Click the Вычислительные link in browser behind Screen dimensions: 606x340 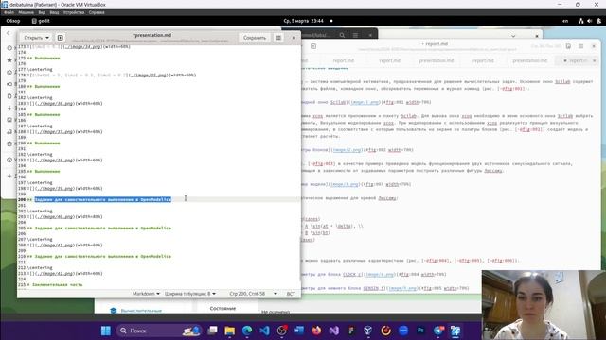pos(141,311)
